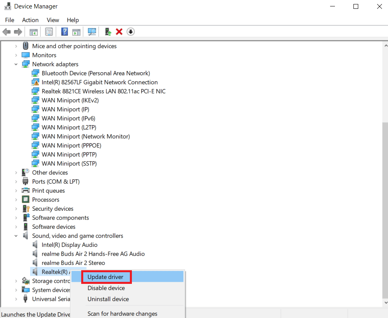Viewport: 388px width, 318px height.
Task: Click the Other devices category icon
Action: (25, 172)
